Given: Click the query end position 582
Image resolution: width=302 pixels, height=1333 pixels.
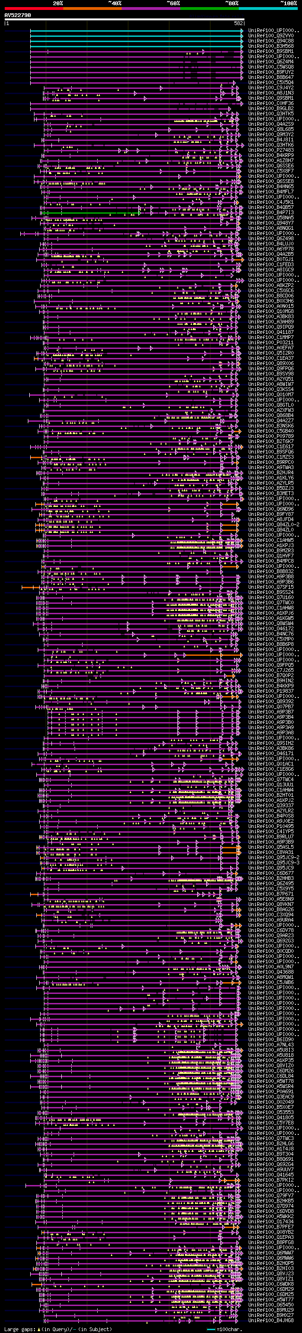Looking at the screenshot, I should [238, 23].
